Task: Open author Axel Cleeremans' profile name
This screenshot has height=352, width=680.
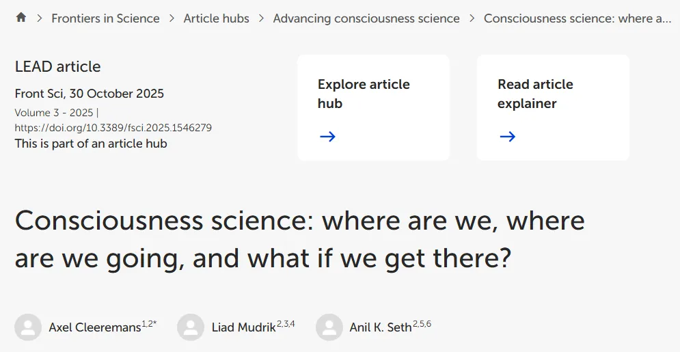Action: (x=95, y=327)
